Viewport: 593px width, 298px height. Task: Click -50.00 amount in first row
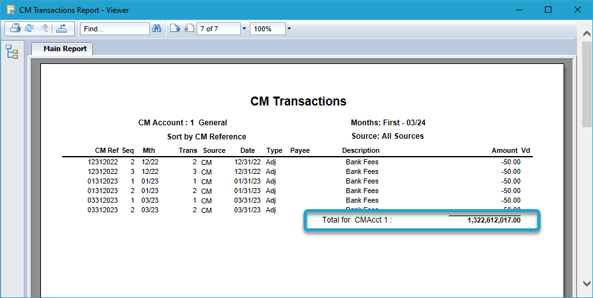point(511,162)
